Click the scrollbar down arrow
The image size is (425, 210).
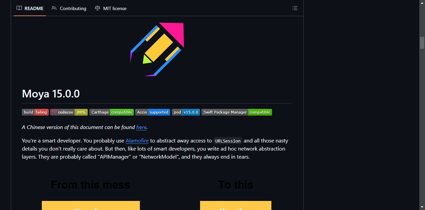[422, 207]
